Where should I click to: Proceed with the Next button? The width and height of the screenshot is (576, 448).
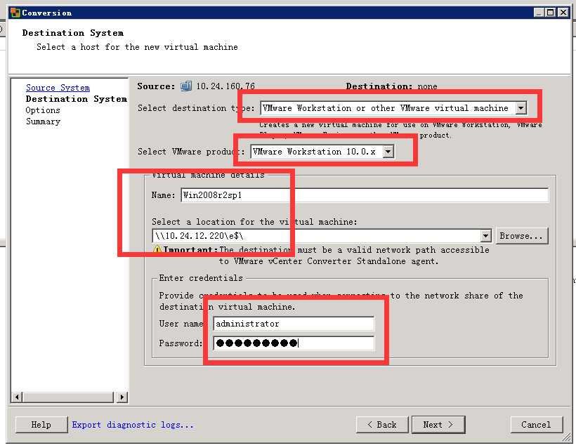point(438,425)
